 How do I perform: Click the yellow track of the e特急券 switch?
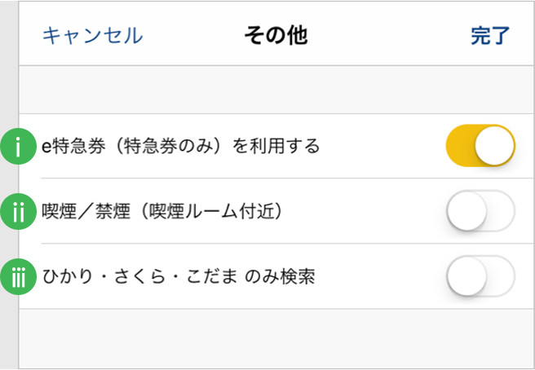[461, 146]
